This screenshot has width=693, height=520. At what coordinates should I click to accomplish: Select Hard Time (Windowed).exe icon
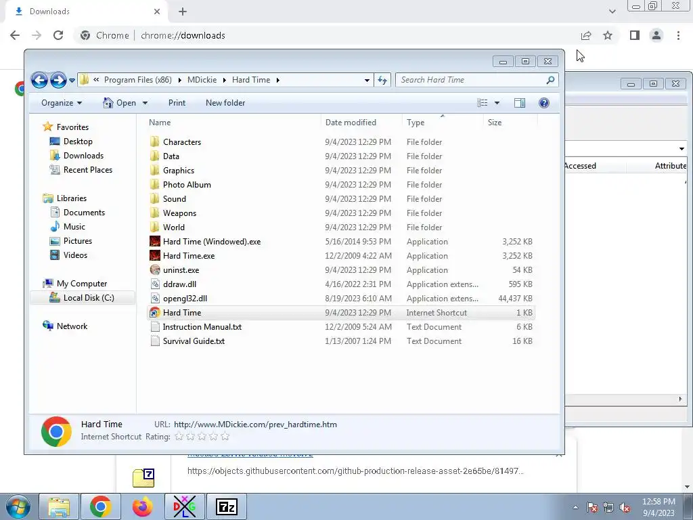tap(155, 242)
